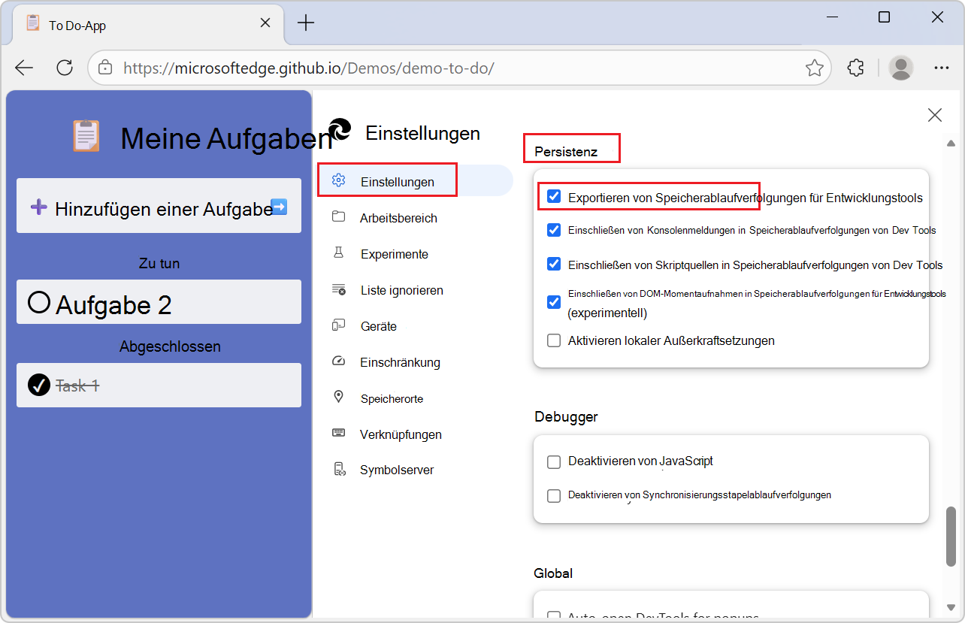Open browser menu with three dots
The height and width of the screenshot is (623, 965).
click(941, 68)
